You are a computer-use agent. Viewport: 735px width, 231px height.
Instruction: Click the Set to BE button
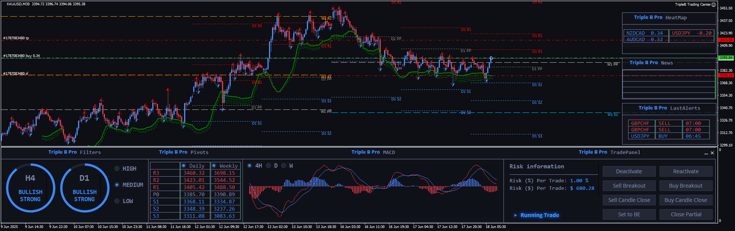629,214
